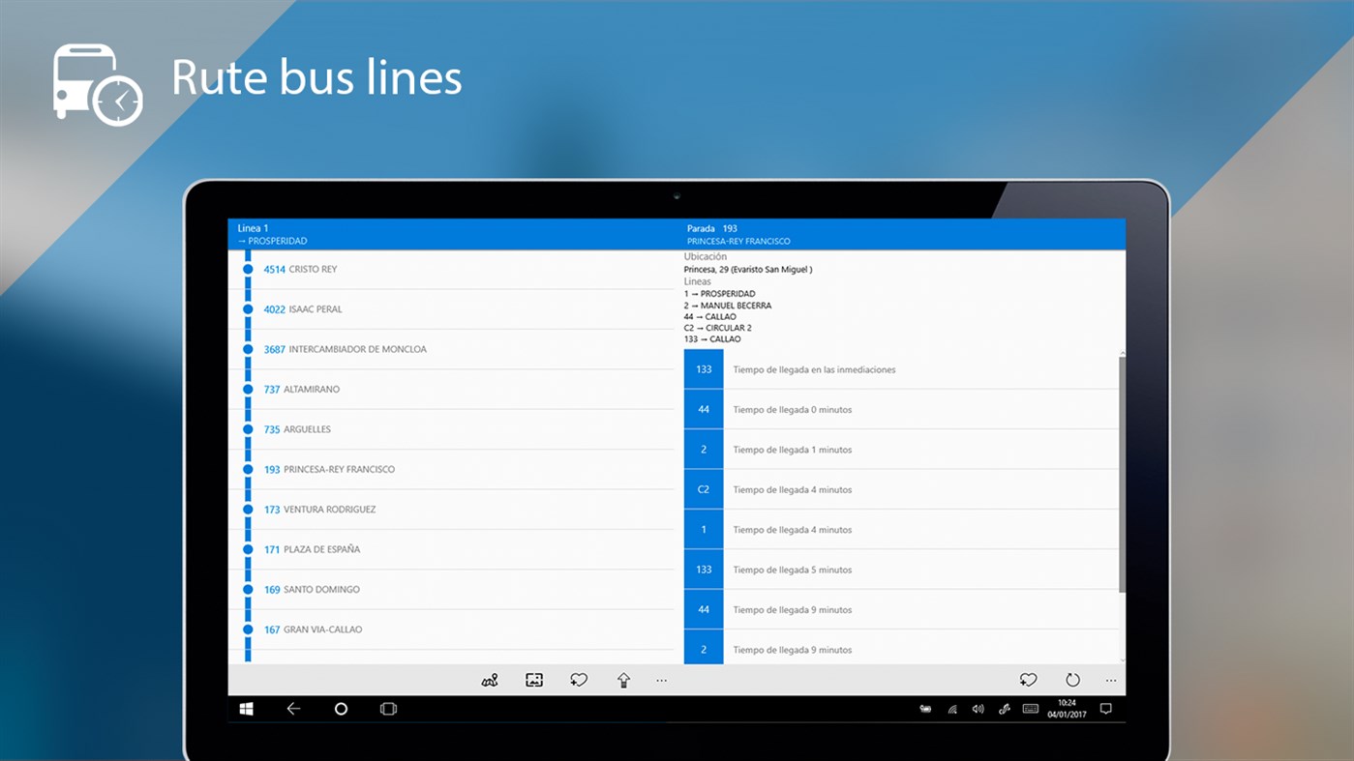Image resolution: width=1354 pixels, height=761 pixels.
Task: Select the stop marker beside SANTO DOMINGO
Action: (x=248, y=589)
